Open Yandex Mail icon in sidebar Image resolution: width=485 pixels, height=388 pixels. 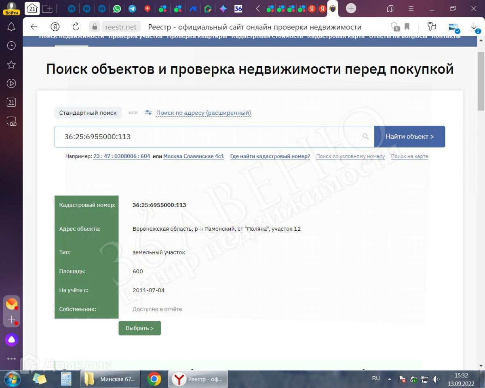[11, 304]
